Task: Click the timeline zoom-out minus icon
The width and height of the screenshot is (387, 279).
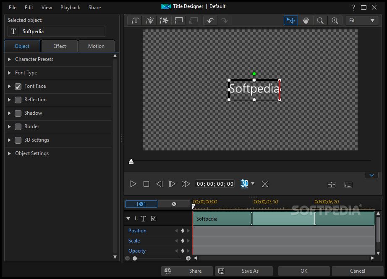Action: (x=127, y=258)
